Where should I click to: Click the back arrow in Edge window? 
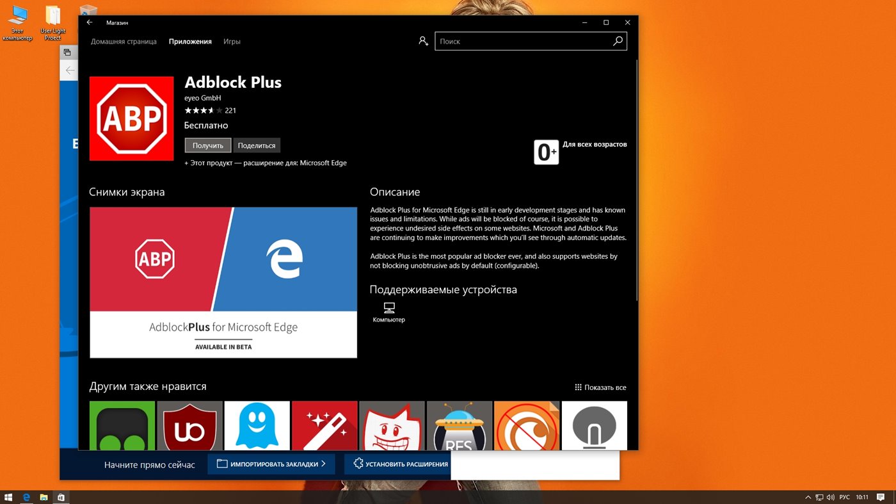pyautogui.click(x=70, y=70)
